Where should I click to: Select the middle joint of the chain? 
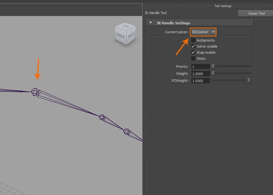click(102, 117)
